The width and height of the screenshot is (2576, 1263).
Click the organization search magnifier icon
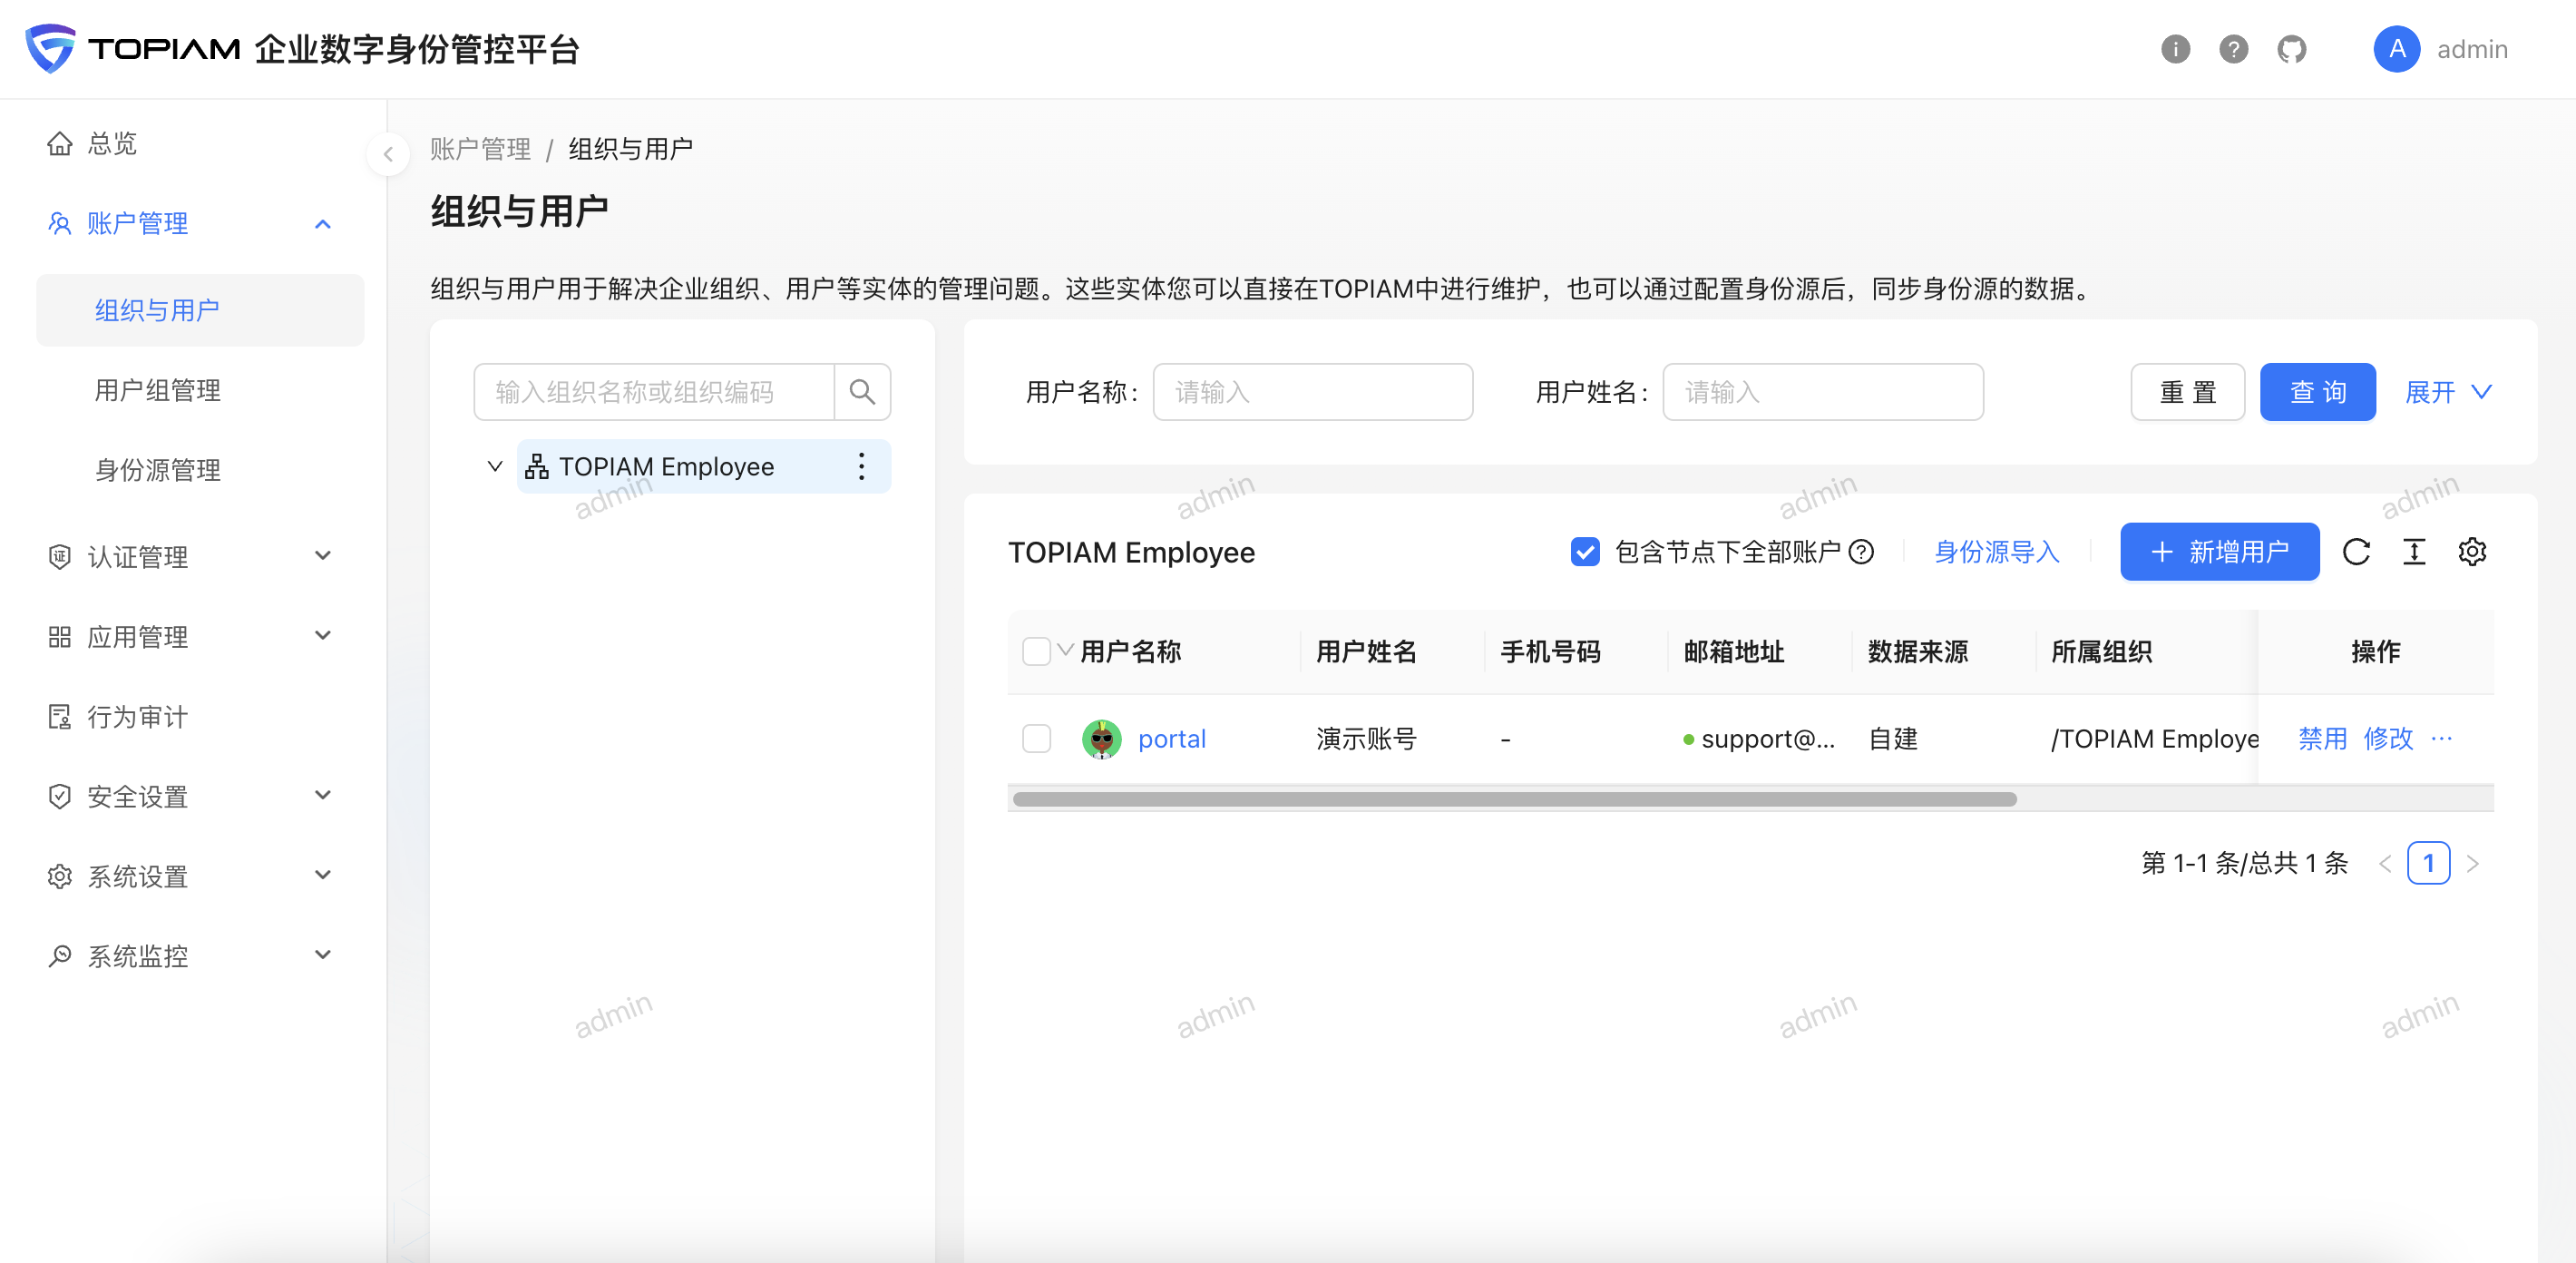(x=862, y=392)
